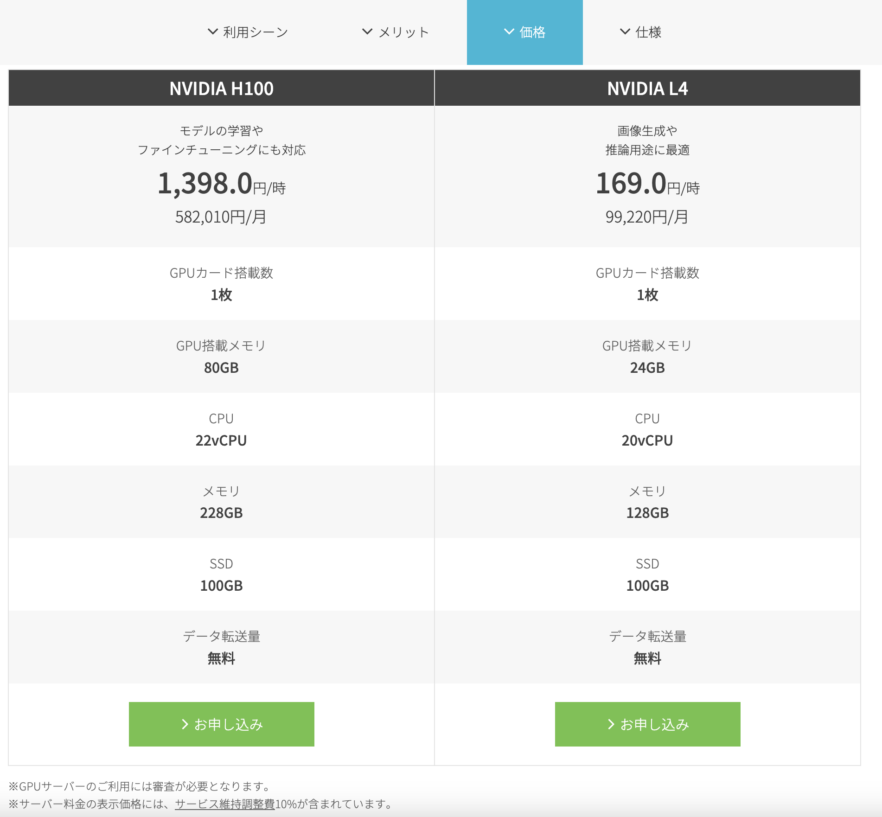Click the 128GB memory value
882x817 pixels.
647,513
